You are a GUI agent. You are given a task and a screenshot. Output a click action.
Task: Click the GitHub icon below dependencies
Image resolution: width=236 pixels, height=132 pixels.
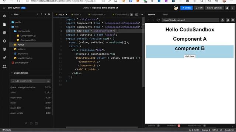[x=31, y=123]
